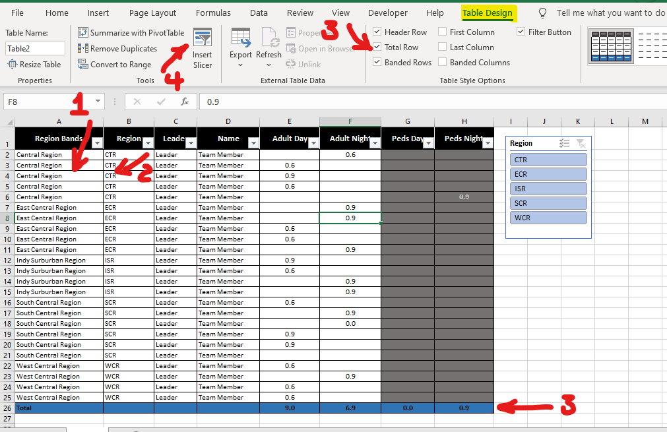This screenshot has height=432, width=667.
Task: Toggle the Total Row checkbox
Action: click(x=377, y=47)
